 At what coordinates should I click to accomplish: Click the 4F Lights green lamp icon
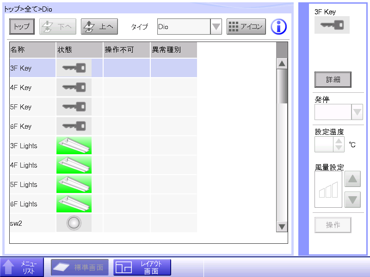point(74,165)
